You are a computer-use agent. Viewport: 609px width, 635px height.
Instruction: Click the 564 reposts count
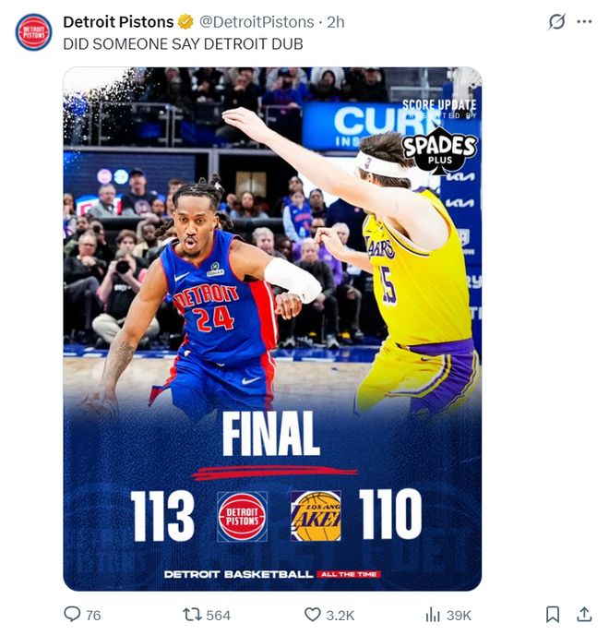coord(218,616)
